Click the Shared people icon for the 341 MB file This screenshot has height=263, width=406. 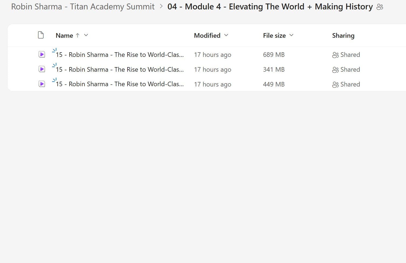[x=335, y=70]
